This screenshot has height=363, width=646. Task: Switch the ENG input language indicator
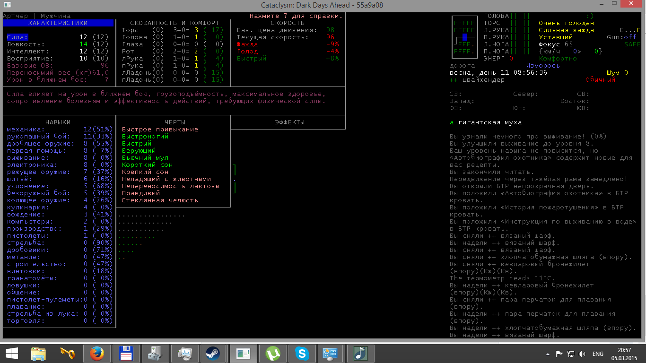coord(598,354)
